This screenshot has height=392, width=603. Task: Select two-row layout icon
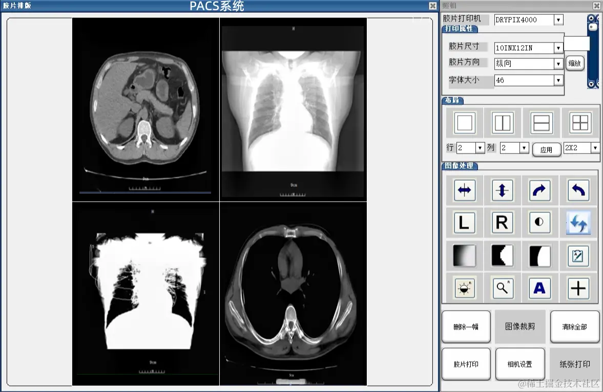(x=542, y=123)
